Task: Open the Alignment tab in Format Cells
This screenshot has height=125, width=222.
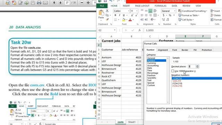Action: (163, 50)
